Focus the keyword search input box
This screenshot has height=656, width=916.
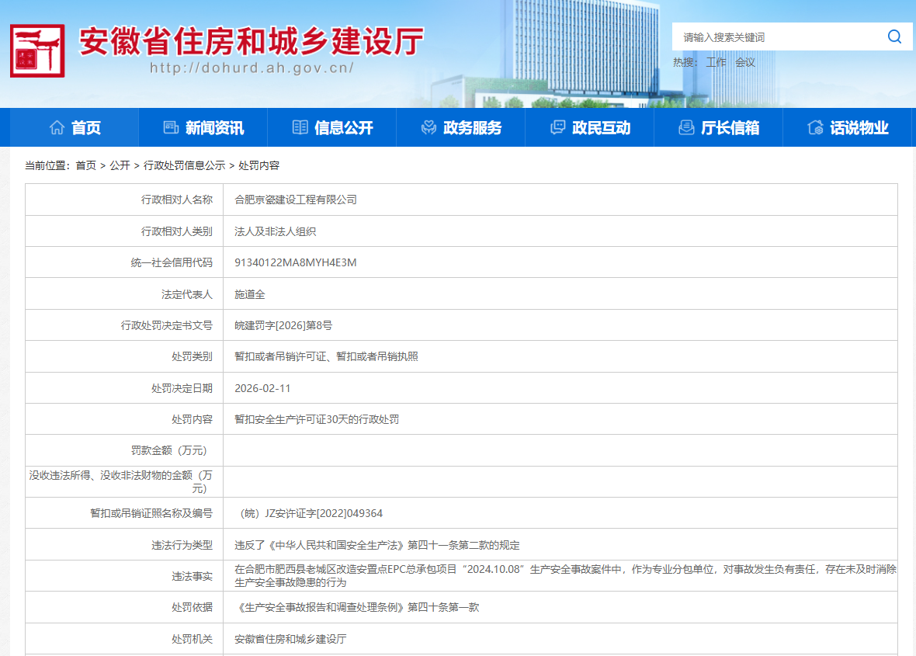[776, 37]
